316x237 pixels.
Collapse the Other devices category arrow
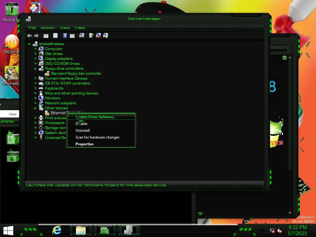(x=35, y=108)
